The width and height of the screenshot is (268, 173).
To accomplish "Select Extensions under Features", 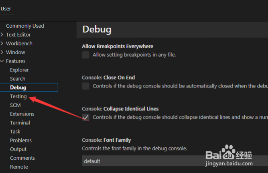I will pyautogui.click(x=22, y=114).
